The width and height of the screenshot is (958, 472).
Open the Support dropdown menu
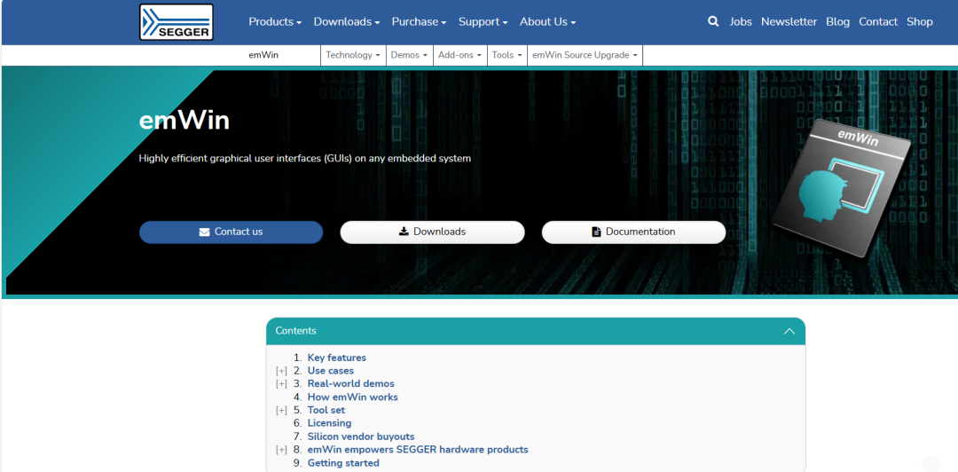click(x=483, y=21)
